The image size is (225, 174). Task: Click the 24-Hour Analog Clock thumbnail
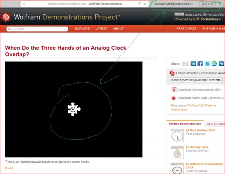177,135
